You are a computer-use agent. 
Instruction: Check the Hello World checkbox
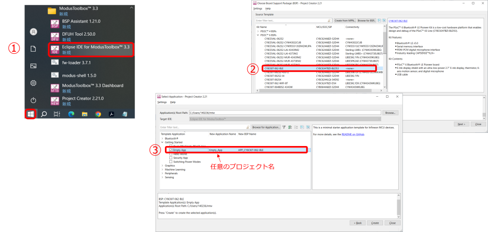(x=170, y=154)
